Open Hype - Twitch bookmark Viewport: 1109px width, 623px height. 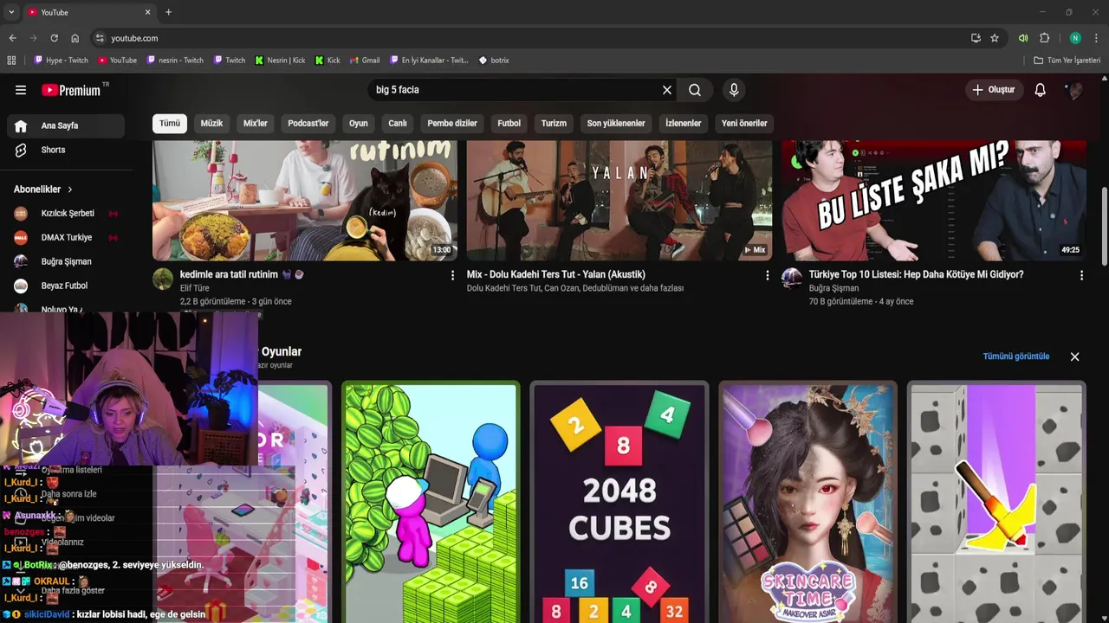[x=61, y=61]
